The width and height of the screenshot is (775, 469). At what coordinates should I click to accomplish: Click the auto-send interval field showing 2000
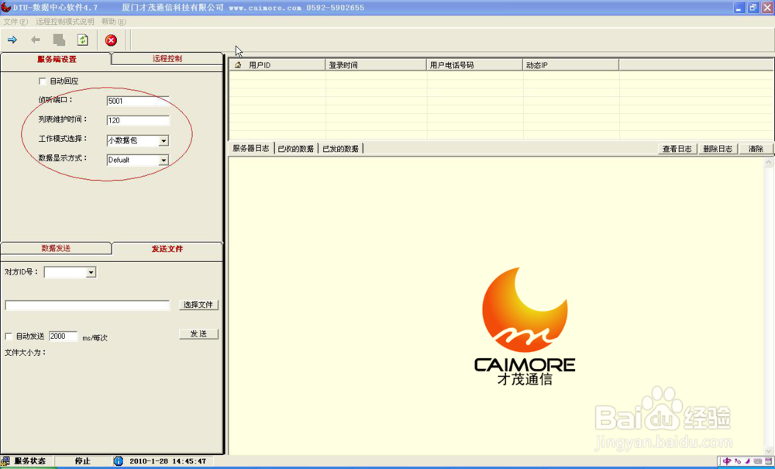click(63, 336)
